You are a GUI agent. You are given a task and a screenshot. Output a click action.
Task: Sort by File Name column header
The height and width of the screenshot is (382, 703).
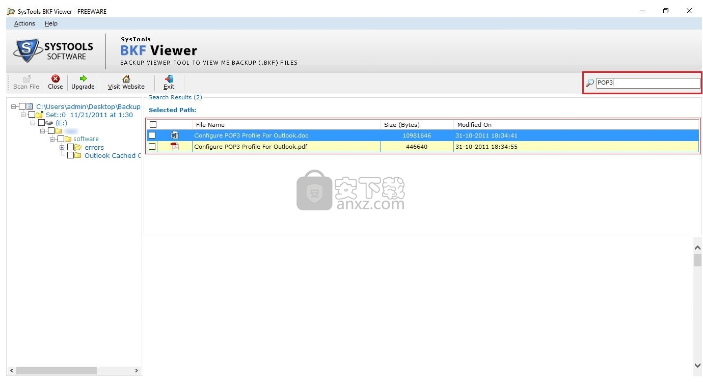pos(286,124)
